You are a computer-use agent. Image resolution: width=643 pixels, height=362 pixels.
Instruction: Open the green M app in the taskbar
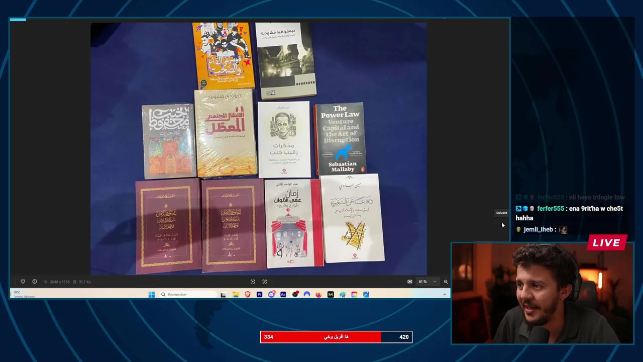point(331,295)
